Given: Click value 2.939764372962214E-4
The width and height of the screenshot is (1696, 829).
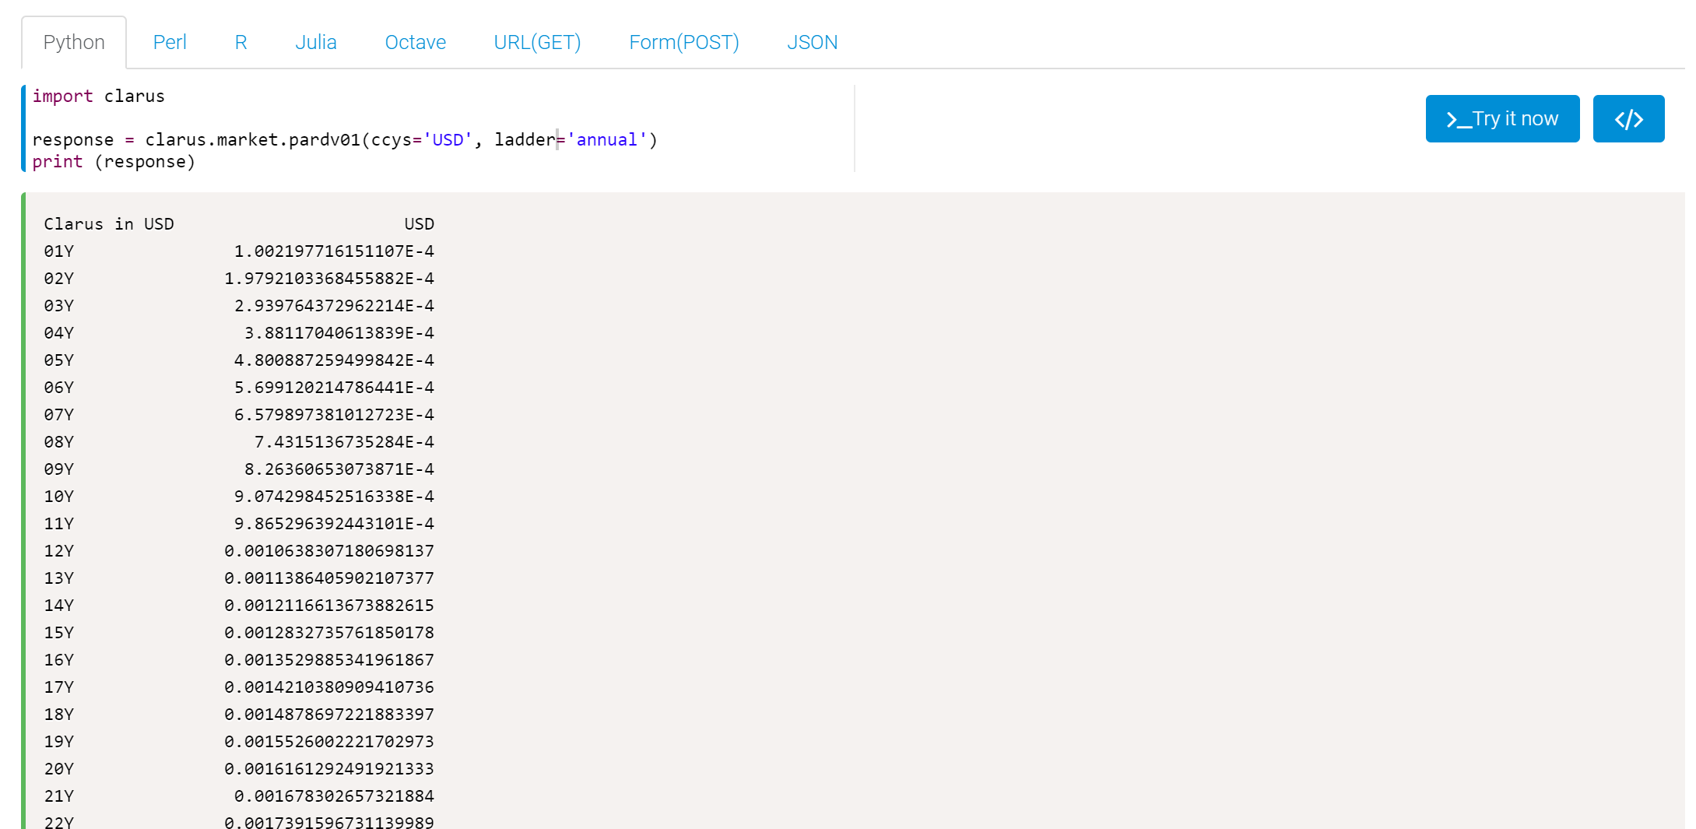Looking at the screenshot, I should (335, 306).
